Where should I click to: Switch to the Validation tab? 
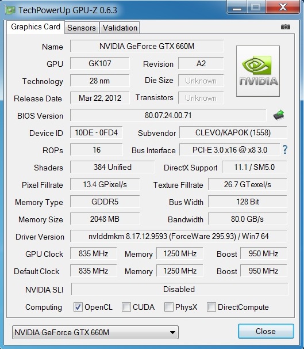click(120, 28)
